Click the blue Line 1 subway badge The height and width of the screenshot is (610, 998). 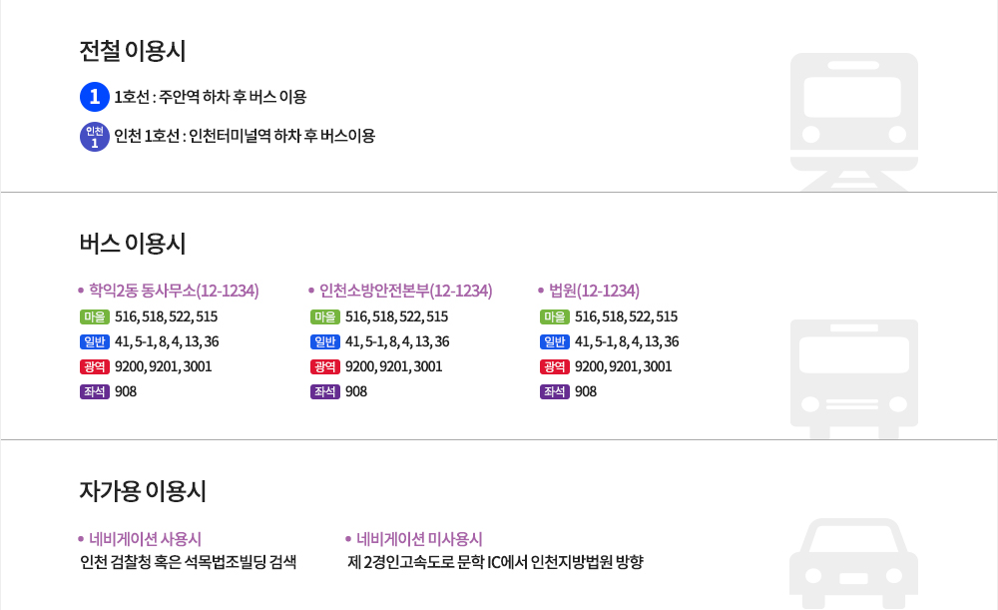click(x=94, y=97)
